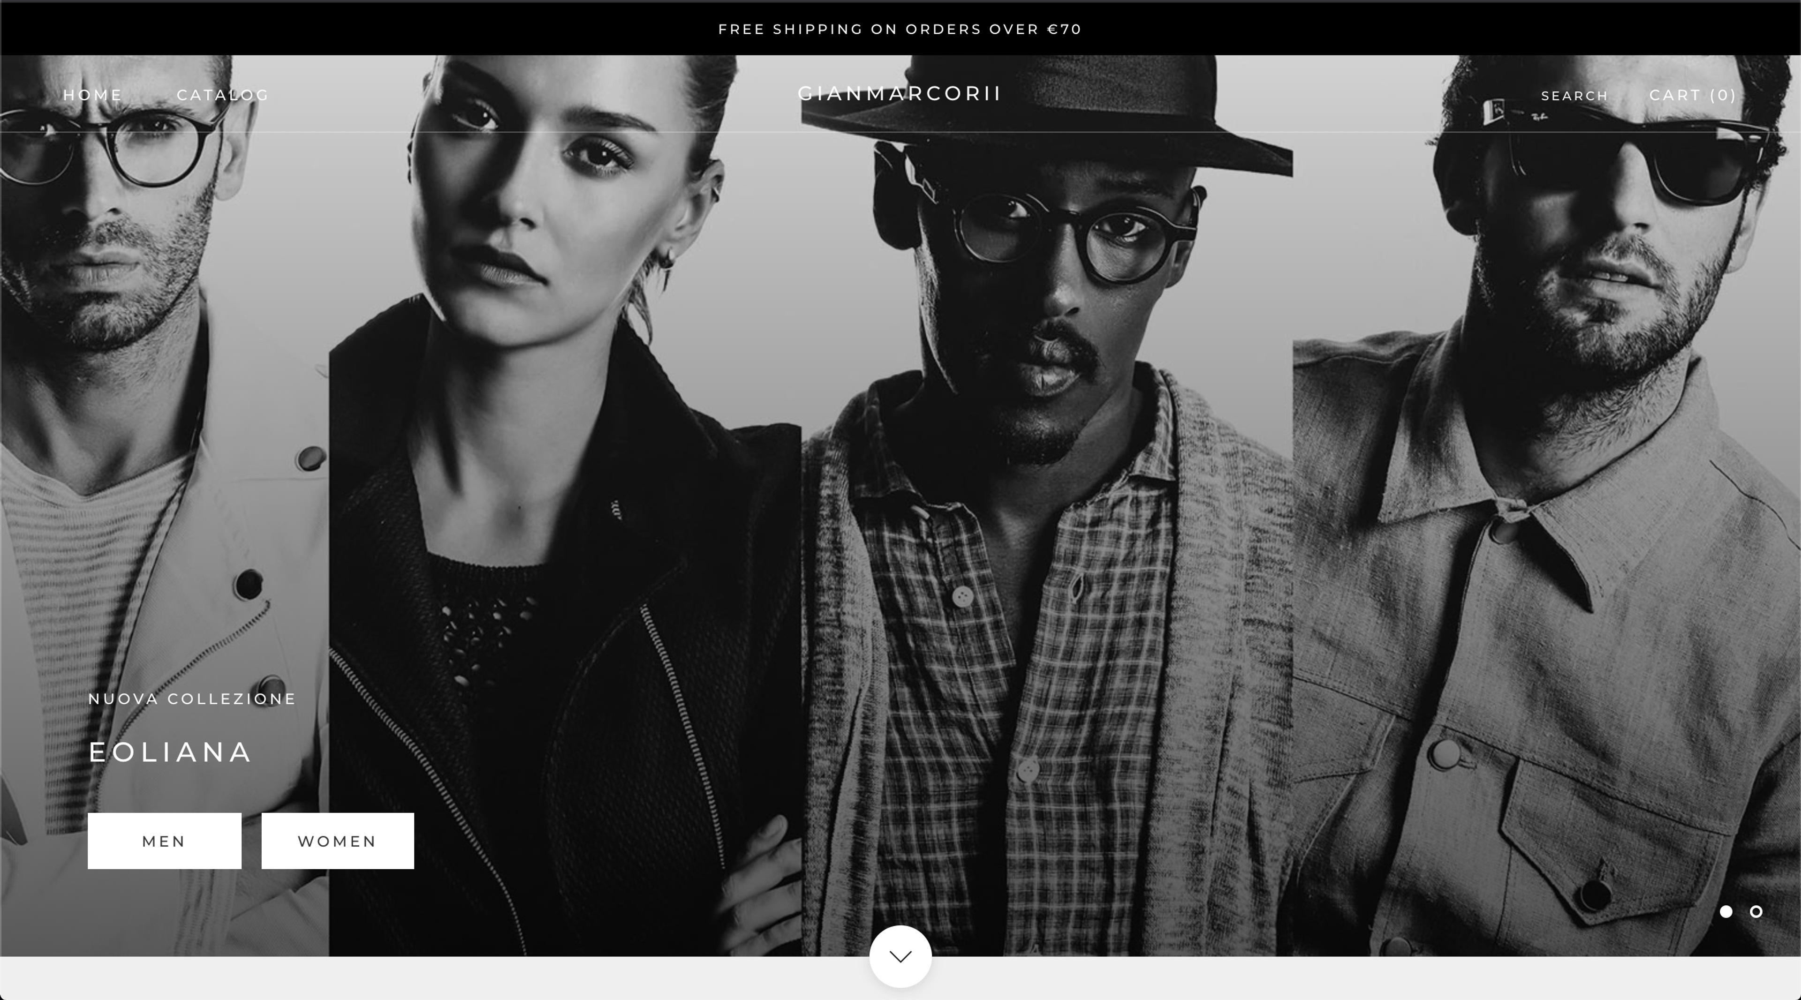This screenshot has height=1000, width=1801.
Task: Shop the MEN collection button
Action: 164,841
